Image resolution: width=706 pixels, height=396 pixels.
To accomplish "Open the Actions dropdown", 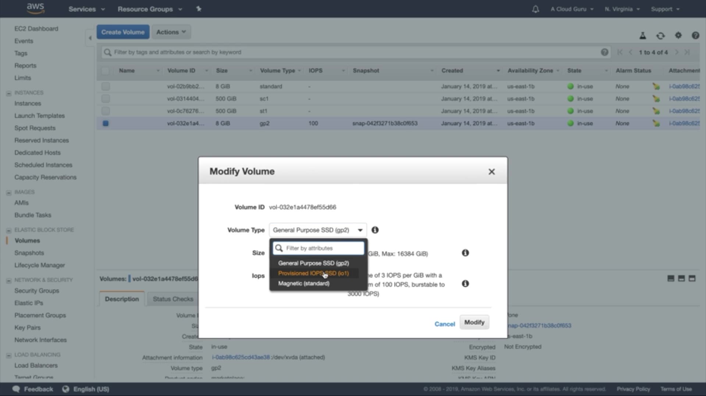I will (x=171, y=32).
